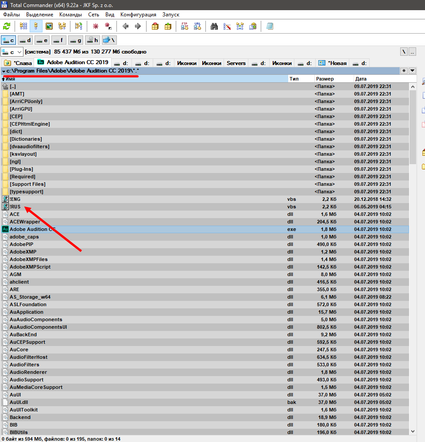Viewport: 425px width, 442px height.
Task: Click the red star with small arrow icon
Action: 108,27
